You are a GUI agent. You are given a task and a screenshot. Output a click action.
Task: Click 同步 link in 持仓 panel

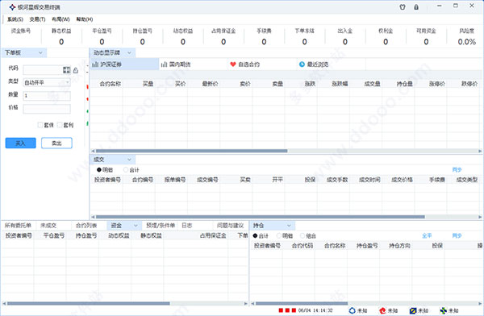457,235
